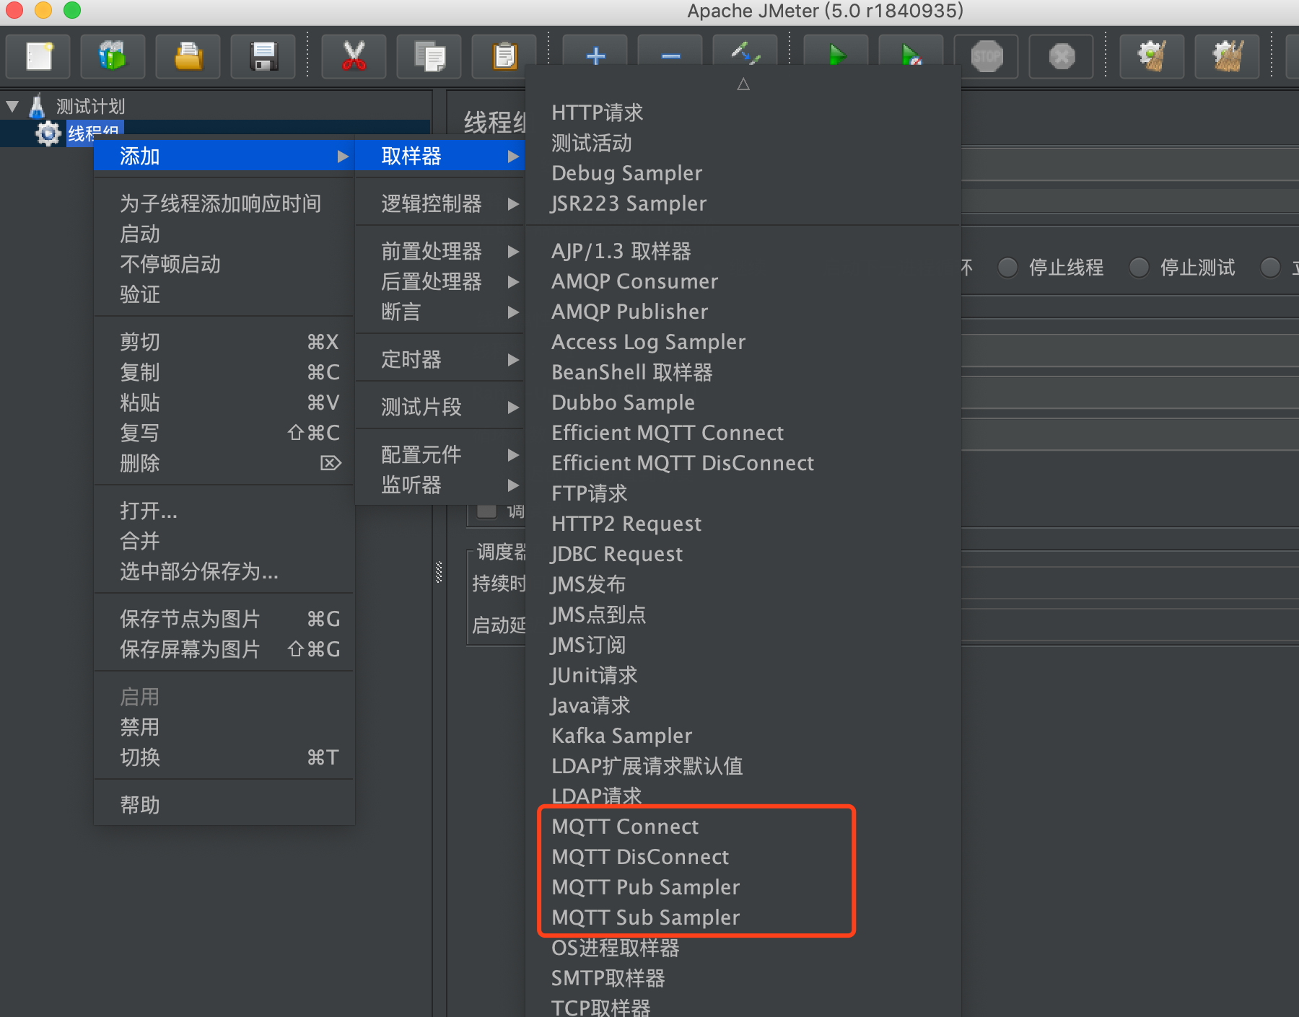Create a new test plan via toolbar icon
Screen dimensions: 1299x1017
[x=38, y=56]
